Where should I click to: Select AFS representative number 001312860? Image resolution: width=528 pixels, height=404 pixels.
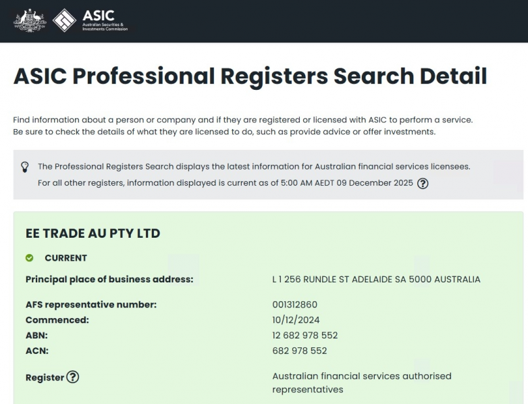coord(294,305)
